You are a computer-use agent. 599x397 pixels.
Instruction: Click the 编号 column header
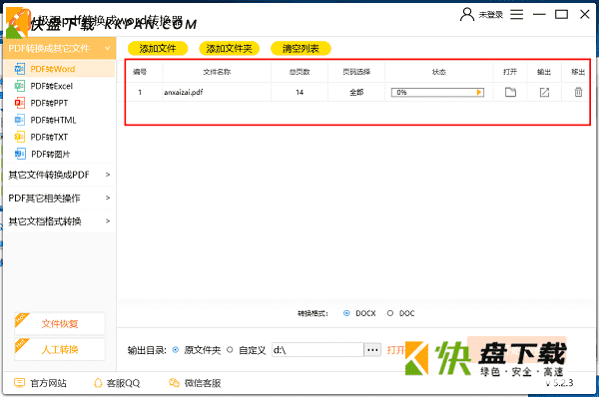click(140, 72)
